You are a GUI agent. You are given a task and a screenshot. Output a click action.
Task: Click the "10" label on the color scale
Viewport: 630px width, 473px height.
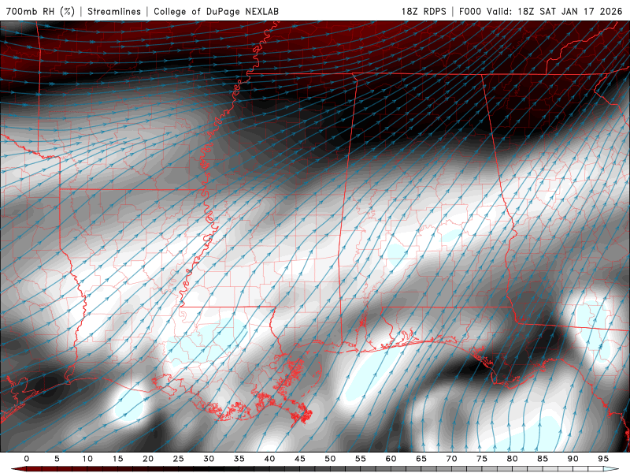87,459
